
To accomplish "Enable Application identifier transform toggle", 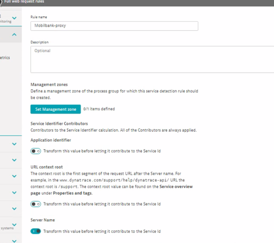I will [36, 151].
